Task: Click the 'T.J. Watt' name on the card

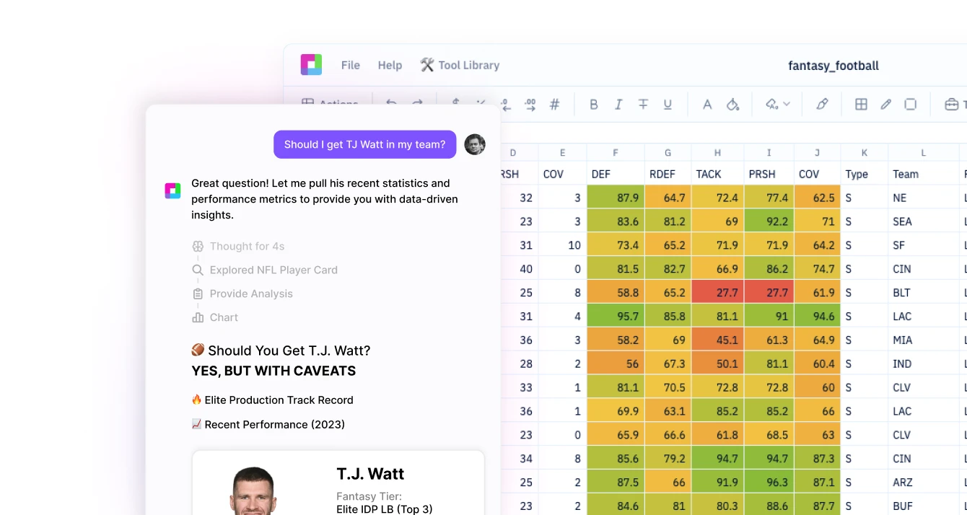Action: pyautogui.click(x=370, y=474)
